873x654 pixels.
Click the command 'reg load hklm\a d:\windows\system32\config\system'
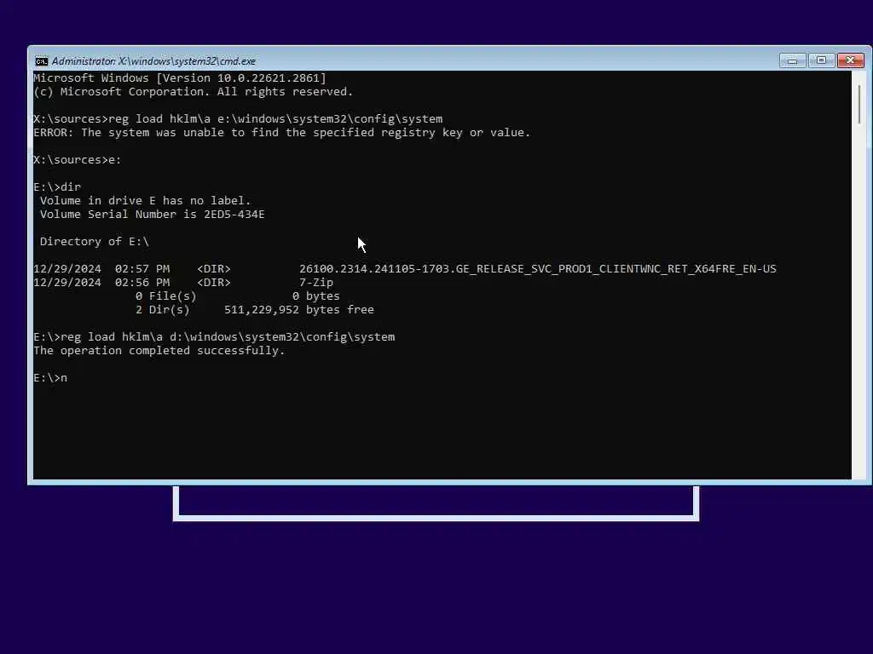point(228,337)
